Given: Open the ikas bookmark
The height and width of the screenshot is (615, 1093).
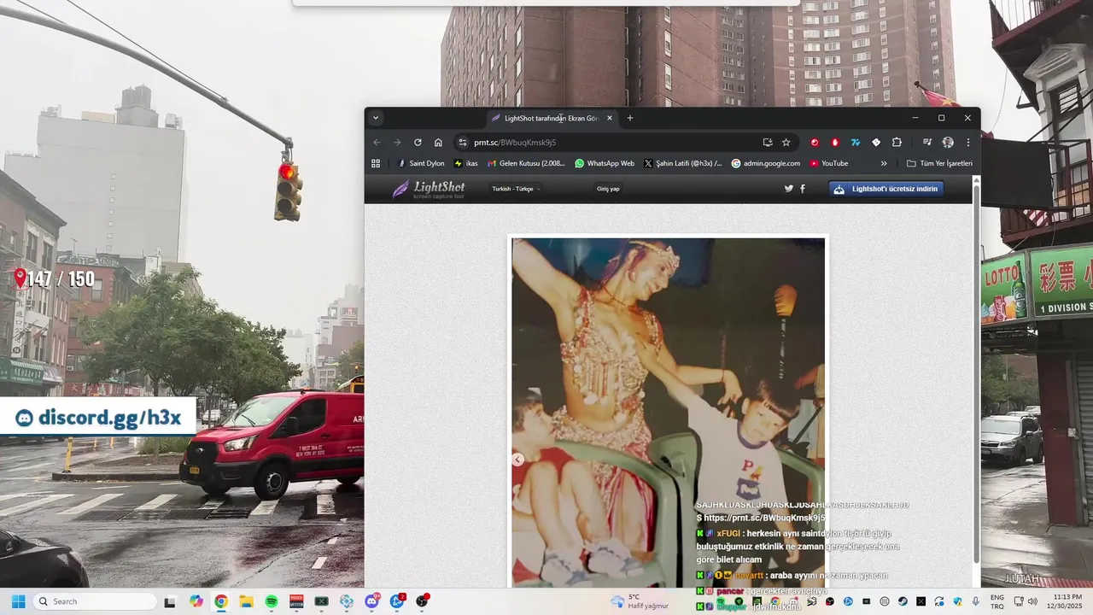Looking at the screenshot, I should 466,163.
